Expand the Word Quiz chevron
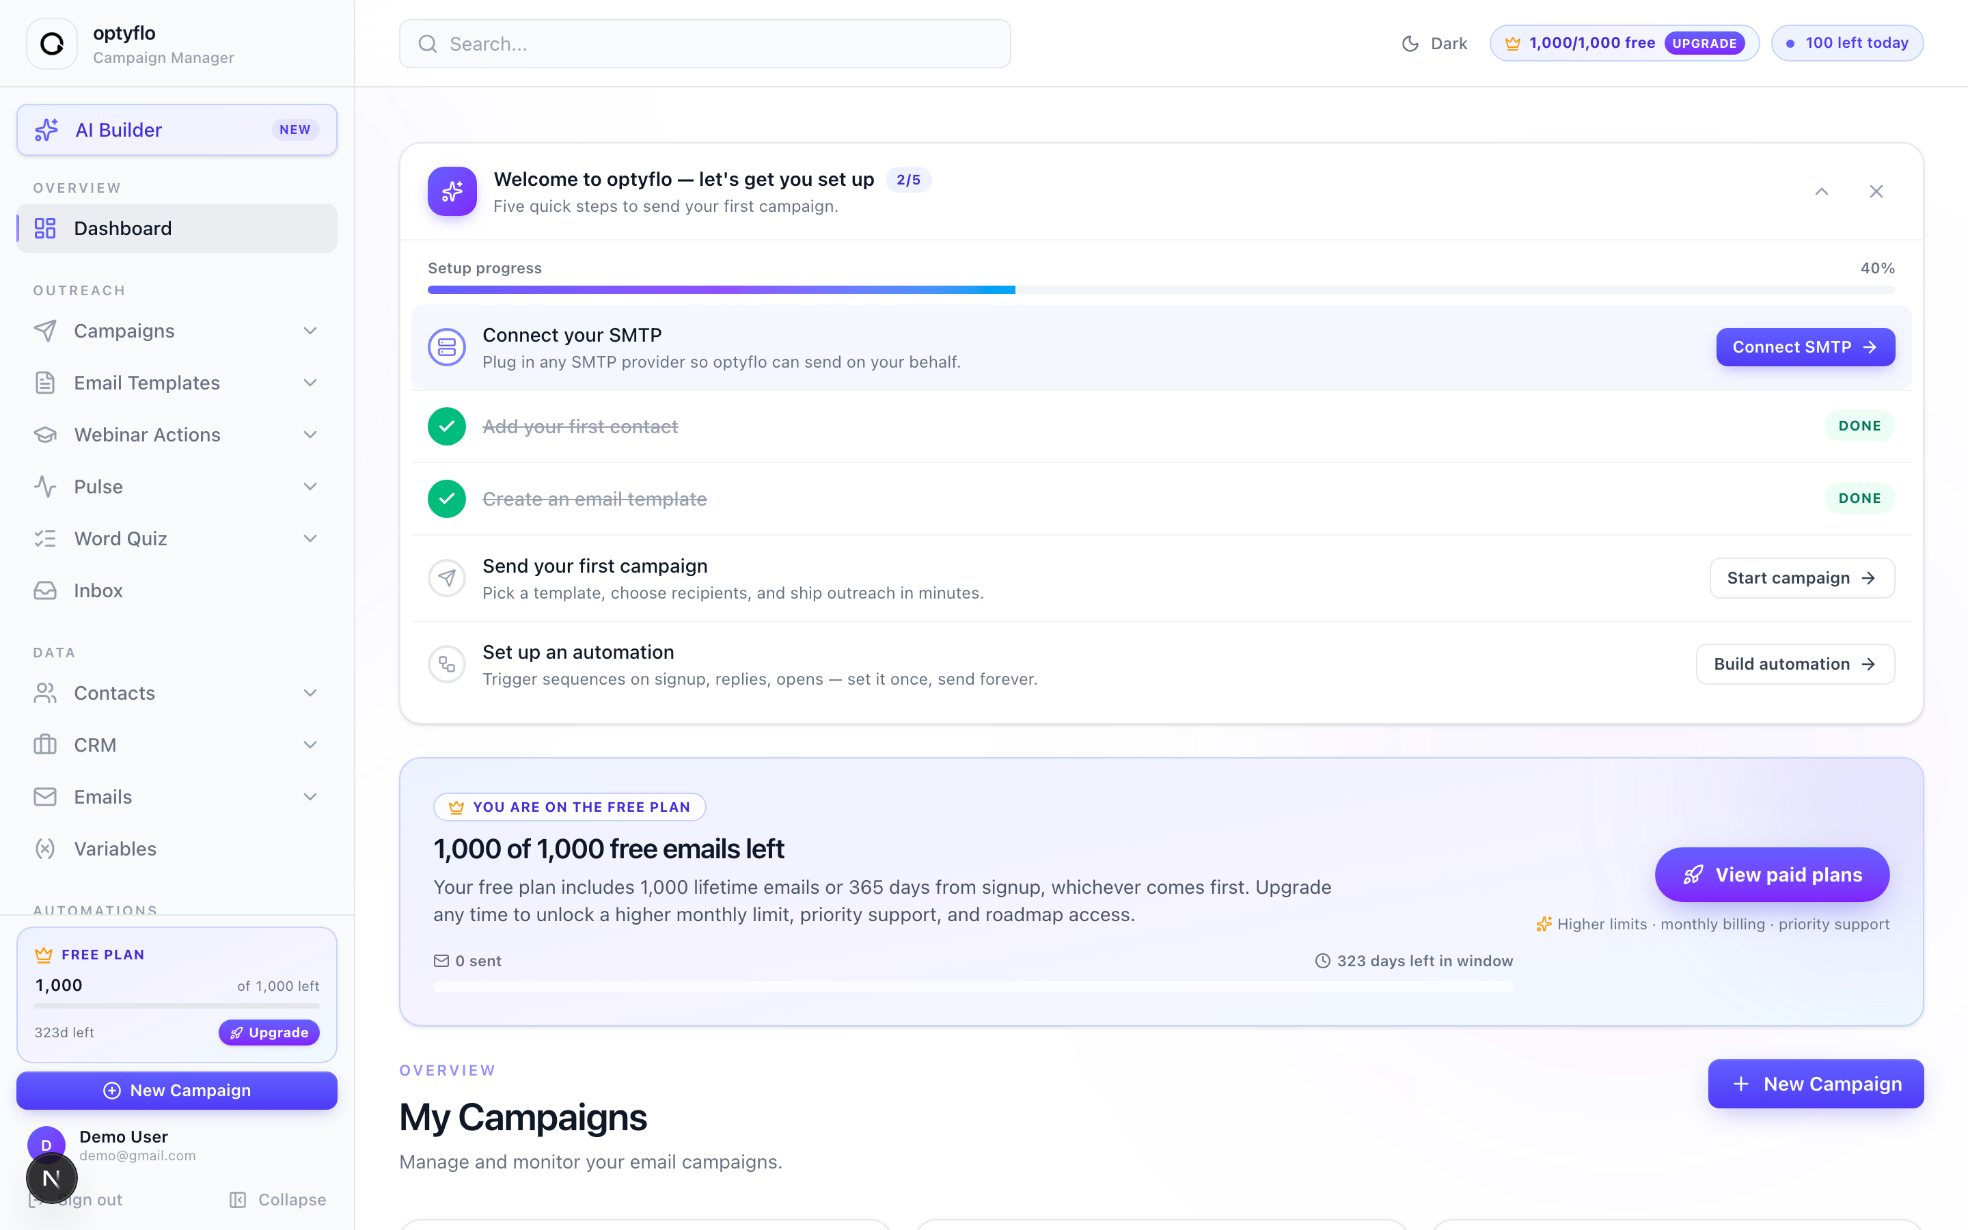This screenshot has height=1230, width=1968. [311, 538]
